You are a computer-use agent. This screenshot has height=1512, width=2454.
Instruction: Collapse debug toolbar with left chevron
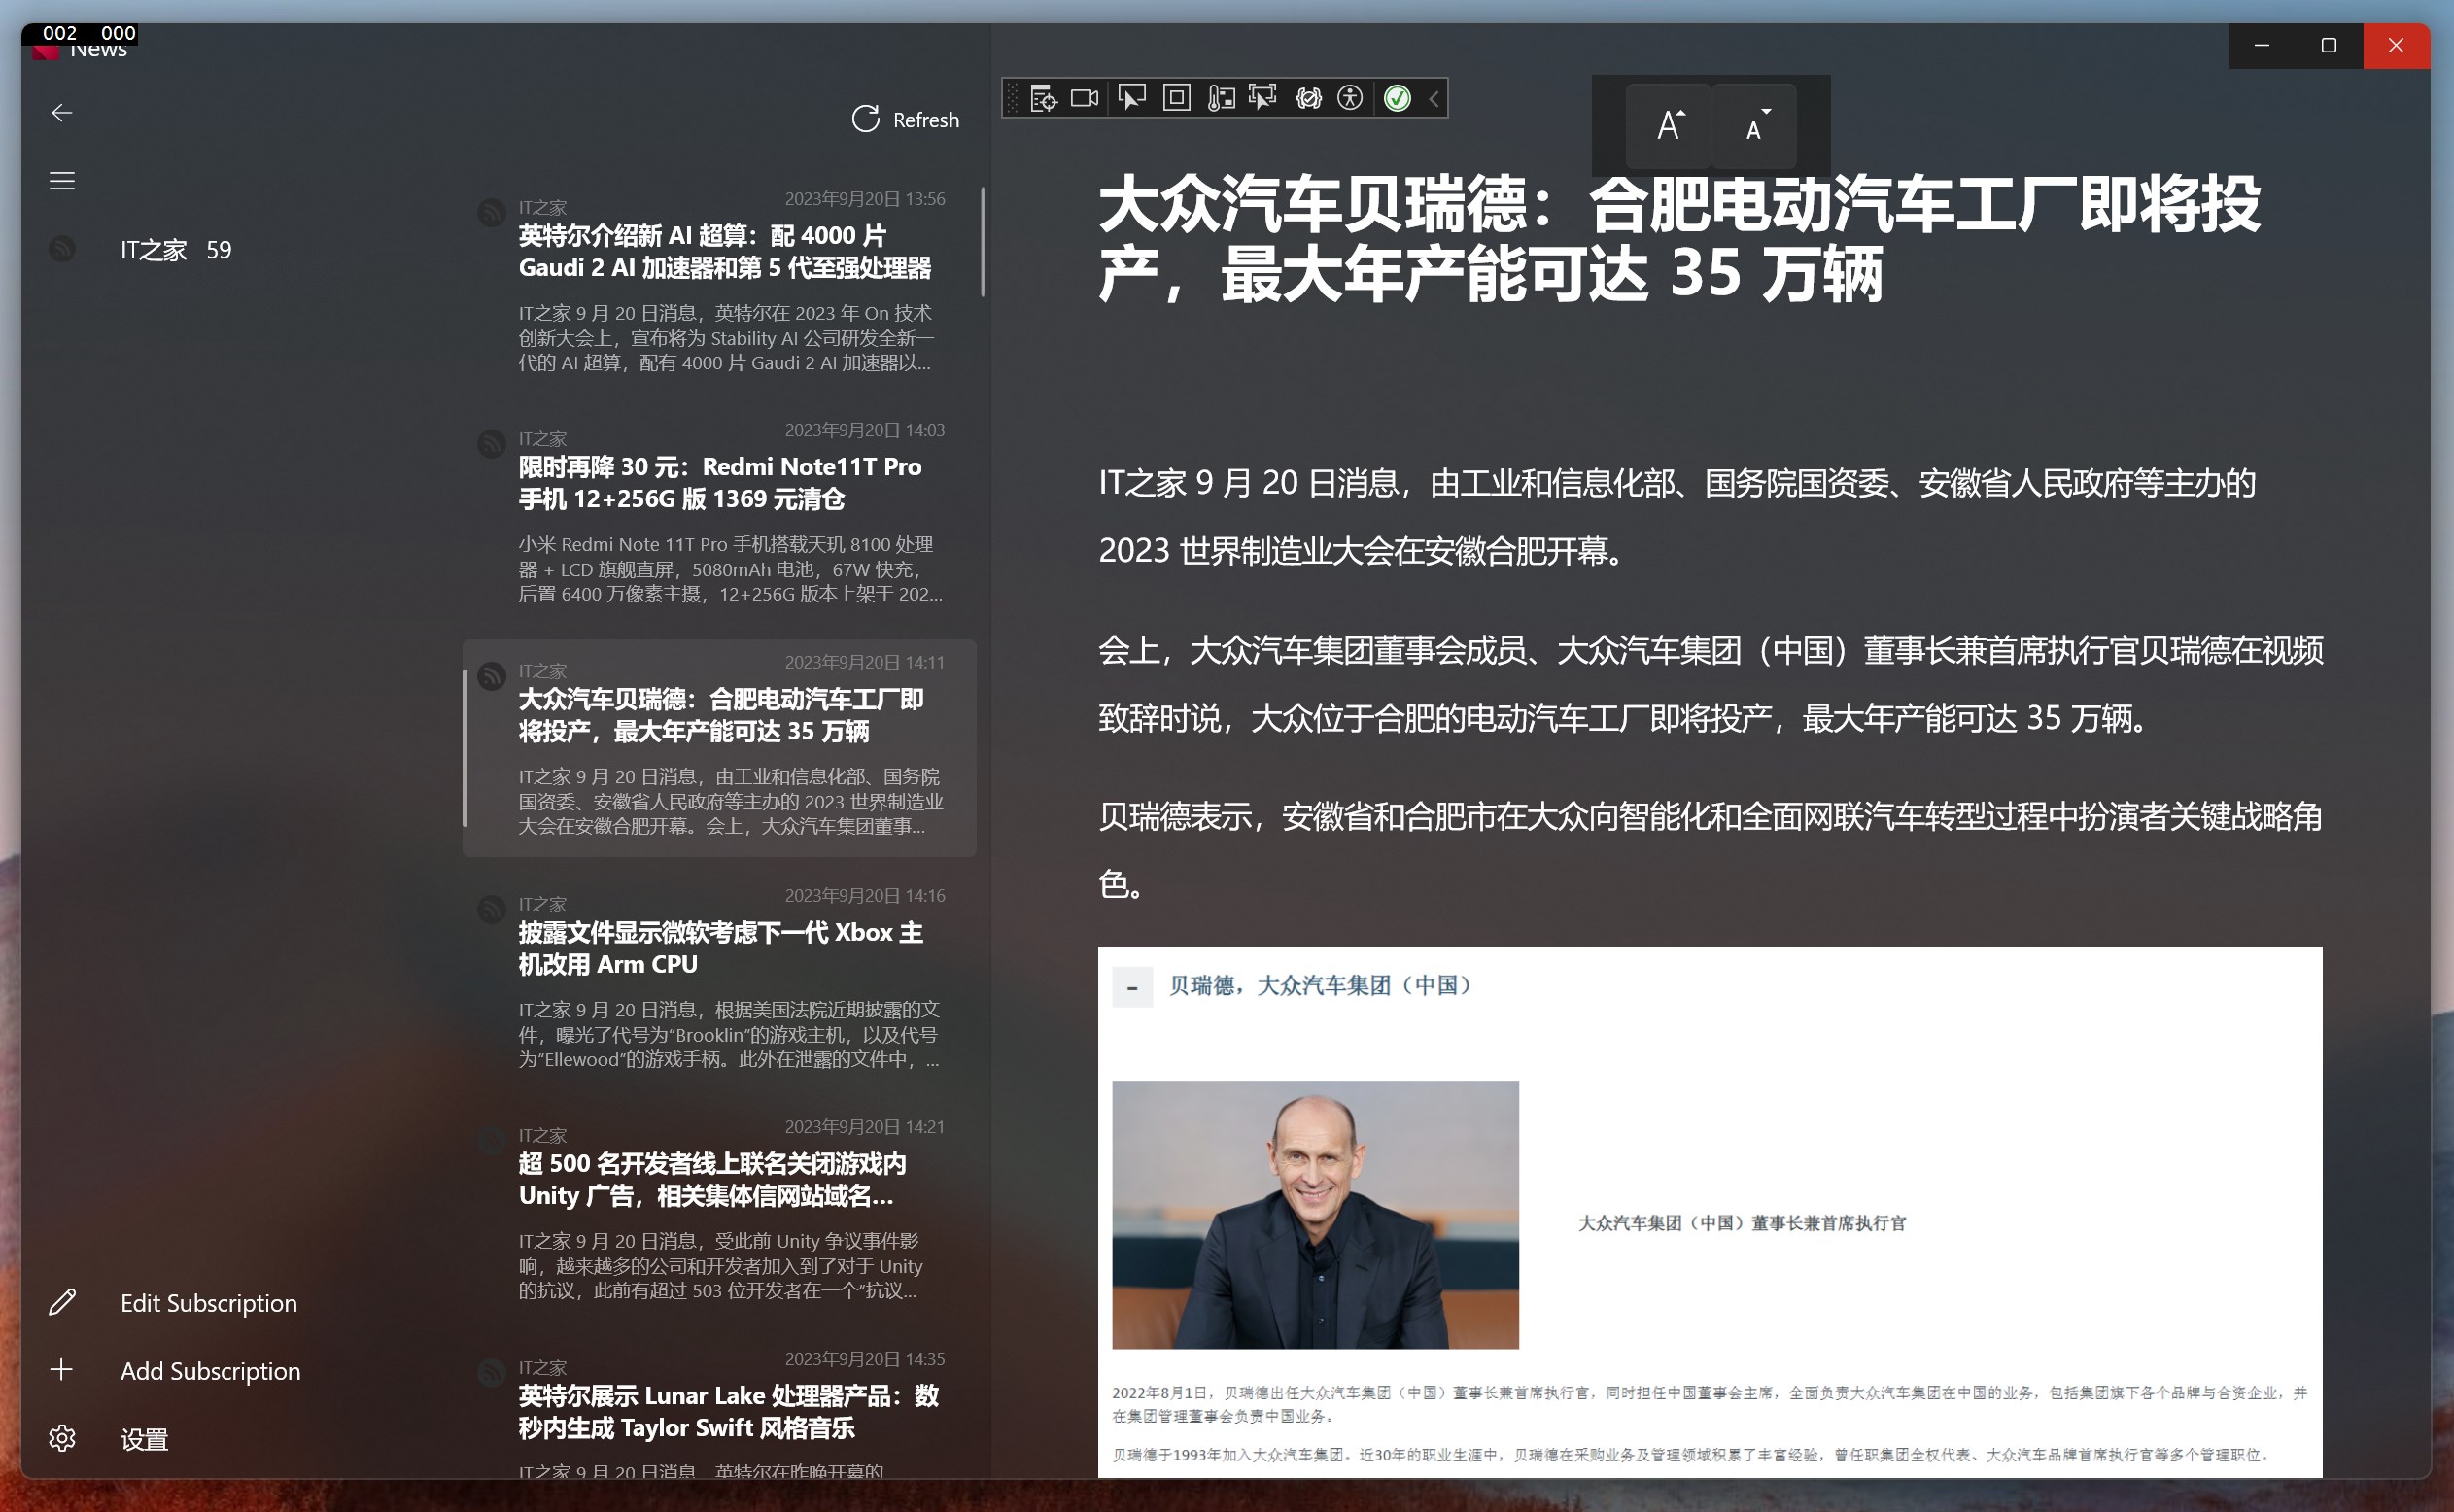1435,98
